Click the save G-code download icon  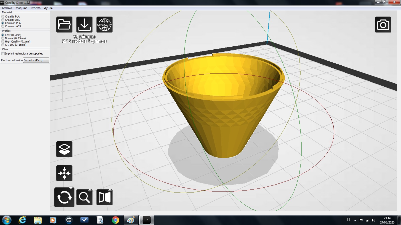84,24
